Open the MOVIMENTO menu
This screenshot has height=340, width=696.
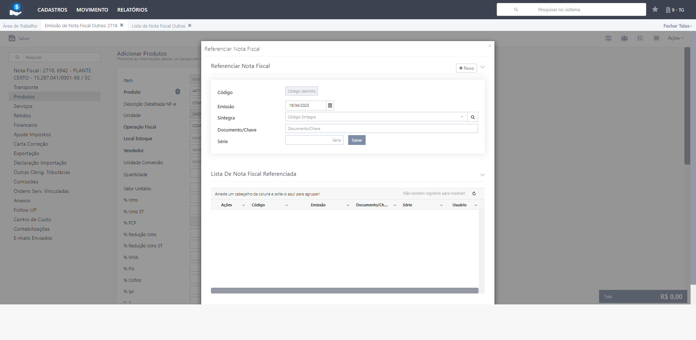(x=92, y=10)
